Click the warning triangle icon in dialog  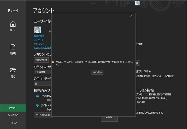pyautogui.click(x=53, y=62)
